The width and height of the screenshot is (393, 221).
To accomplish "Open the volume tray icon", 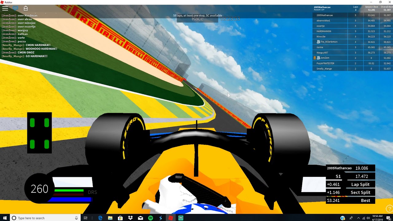I will [x=368, y=218].
